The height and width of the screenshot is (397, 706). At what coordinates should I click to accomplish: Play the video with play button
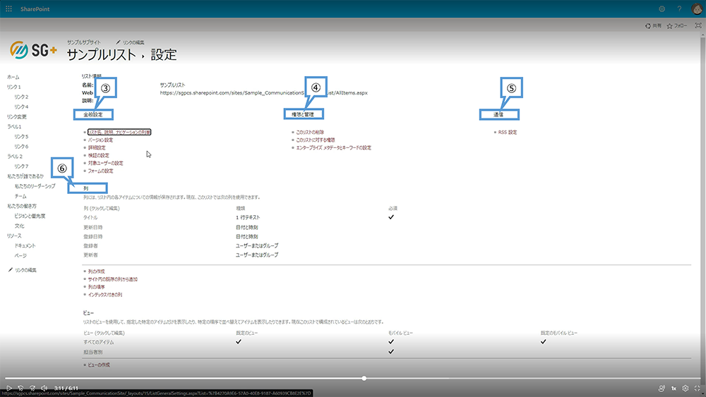[x=9, y=388]
